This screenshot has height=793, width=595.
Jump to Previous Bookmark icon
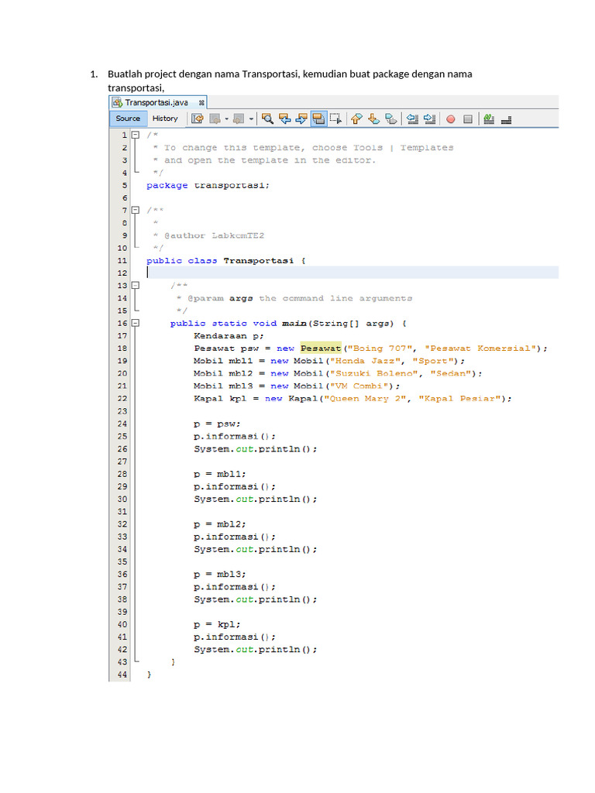(356, 118)
